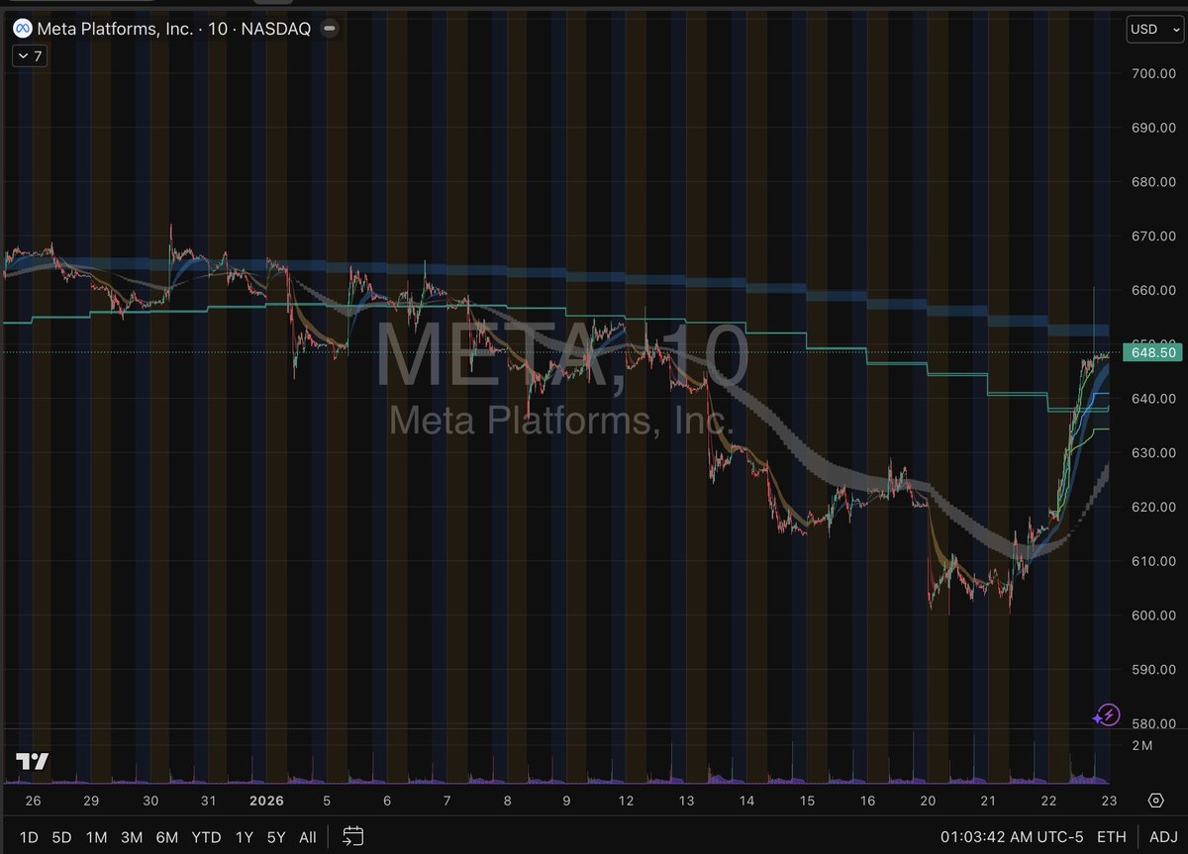Screen dimensions: 1188x854
Task: Click the 23 date label on time axis
Action: (1109, 801)
